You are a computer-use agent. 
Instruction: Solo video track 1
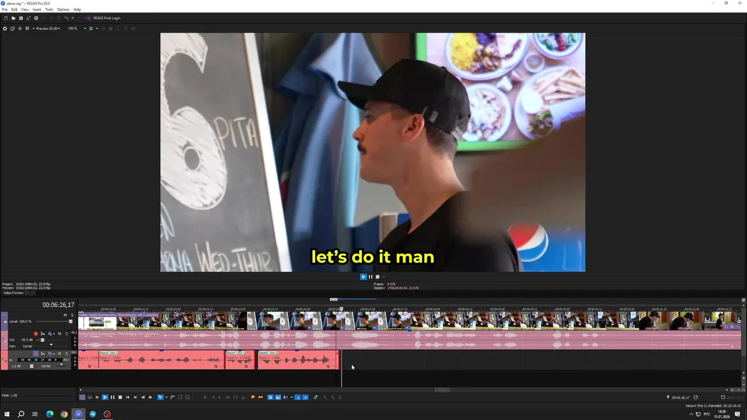point(72,315)
